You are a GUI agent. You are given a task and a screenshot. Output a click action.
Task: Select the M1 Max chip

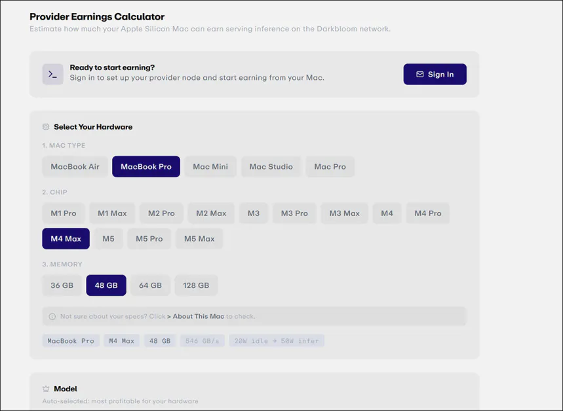(x=112, y=213)
